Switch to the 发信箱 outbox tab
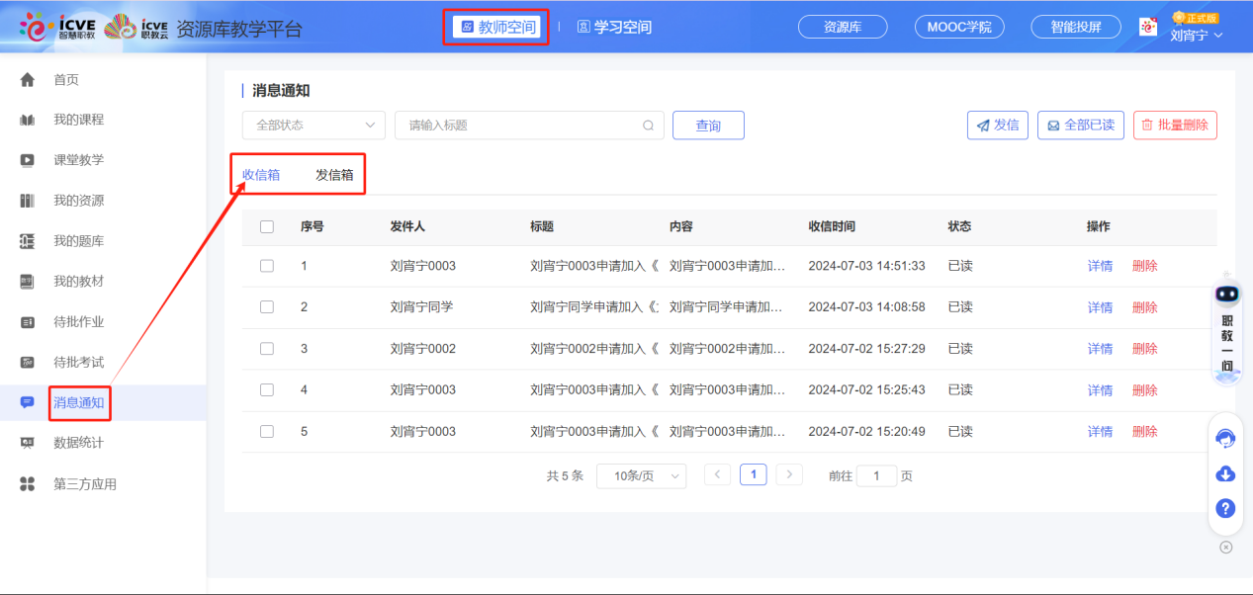The image size is (1253, 595). (x=333, y=174)
